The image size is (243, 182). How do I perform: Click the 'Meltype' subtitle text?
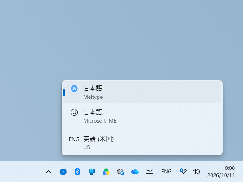tap(93, 97)
